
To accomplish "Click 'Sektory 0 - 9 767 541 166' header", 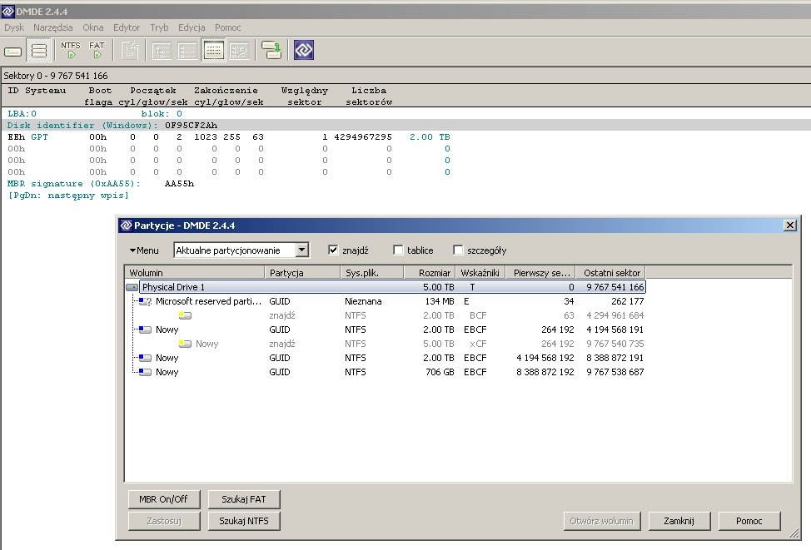I will pyautogui.click(x=56, y=76).
